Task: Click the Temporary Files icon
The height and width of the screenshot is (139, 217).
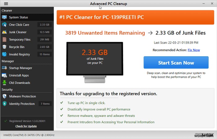Action: point(4,40)
